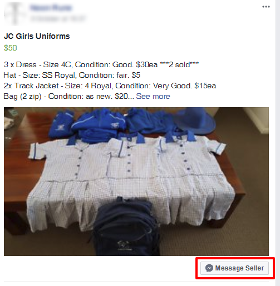This screenshot has height=286, width=280.
Task: Click the Hat - Size SS Royal line
Action: 72,75
